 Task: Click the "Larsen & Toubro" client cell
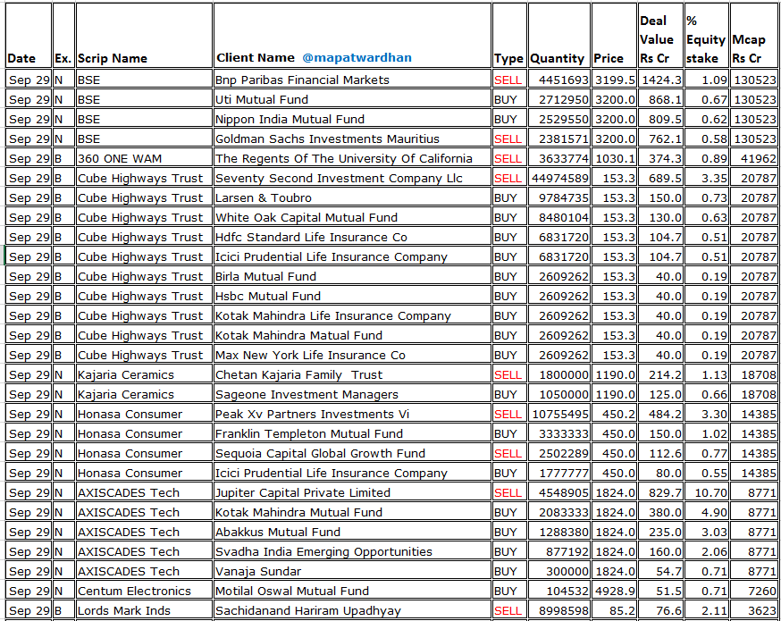pos(352,197)
